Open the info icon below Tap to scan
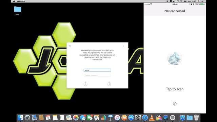This screenshot has width=217, height=122. point(175,104)
